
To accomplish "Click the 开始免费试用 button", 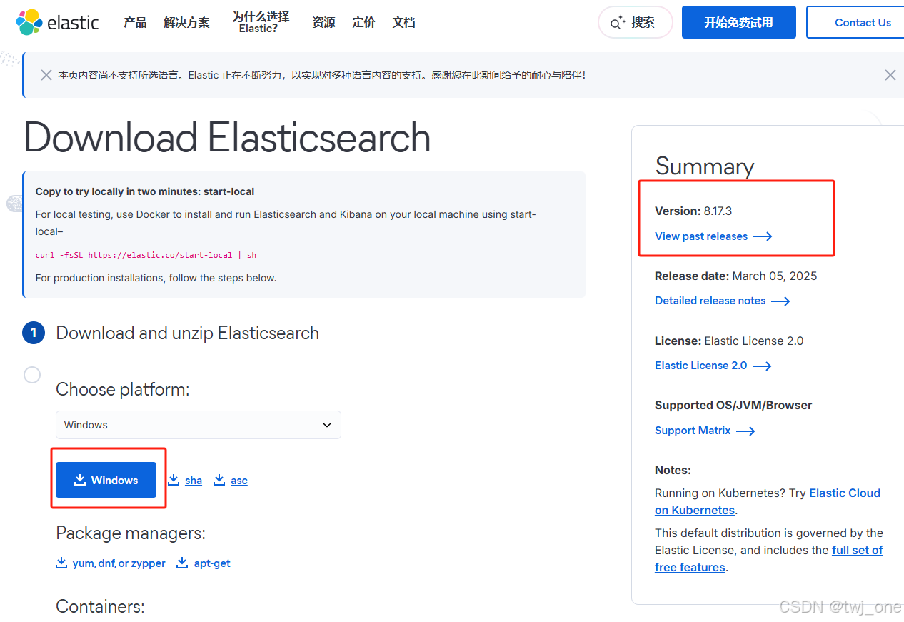I will (x=738, y=23).
